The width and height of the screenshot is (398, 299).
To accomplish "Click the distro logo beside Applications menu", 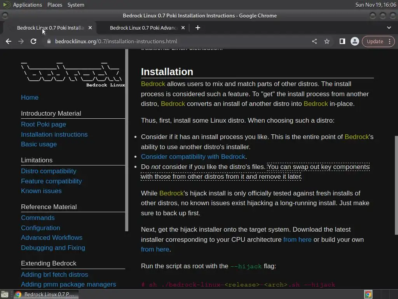I will tap(6, 5).
